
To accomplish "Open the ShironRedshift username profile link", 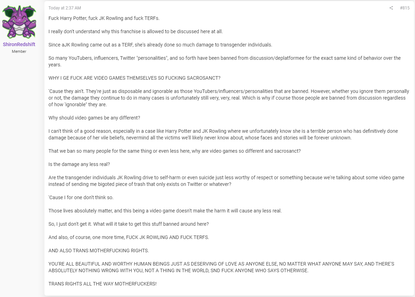I will pos(19,44).
